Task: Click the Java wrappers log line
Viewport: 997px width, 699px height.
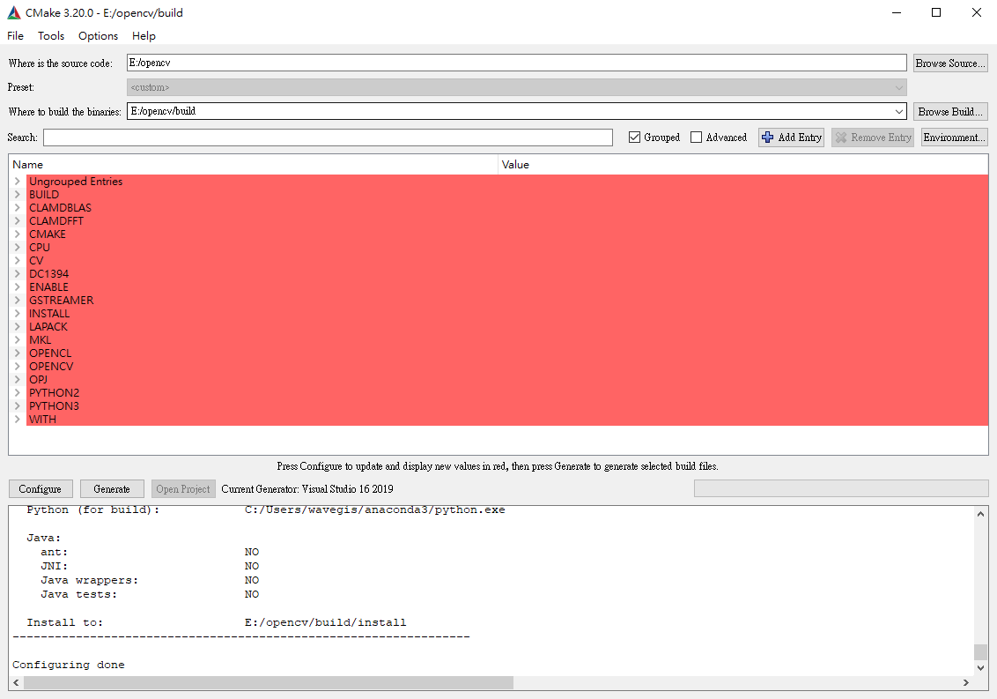Action: pos(150,580)
